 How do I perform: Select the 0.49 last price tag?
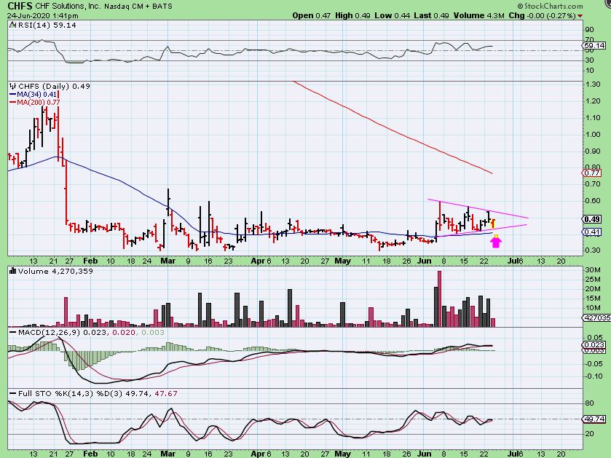(x=592, y=219)
